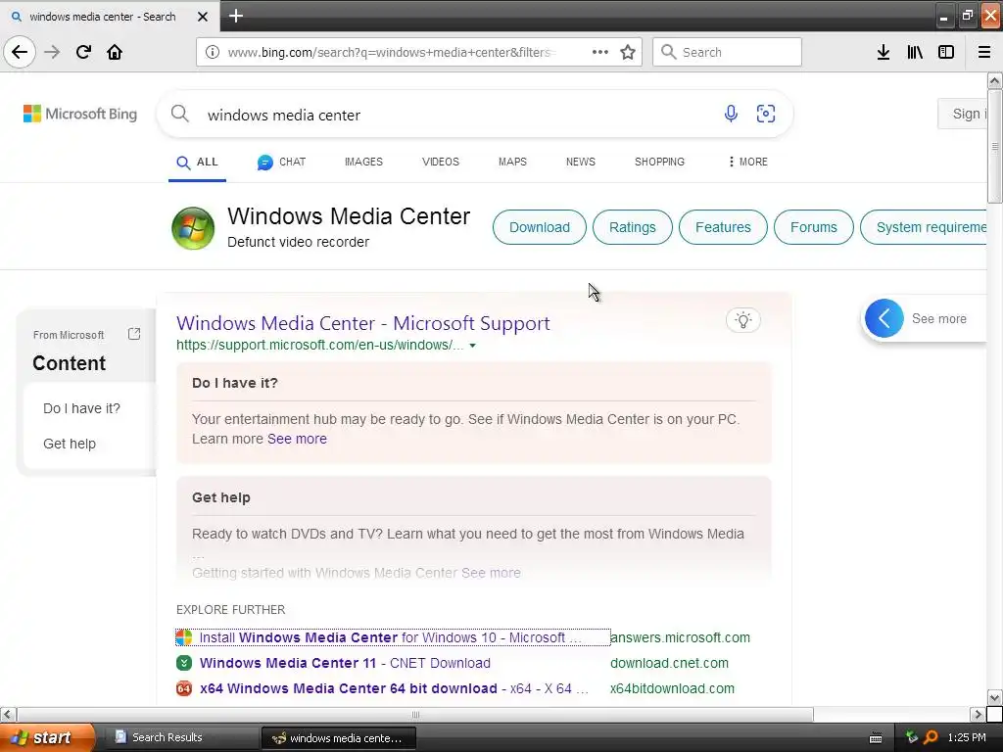Screen dimensions: 1003x752
Task: Open the Windows start button
Action: click(46, 737)
